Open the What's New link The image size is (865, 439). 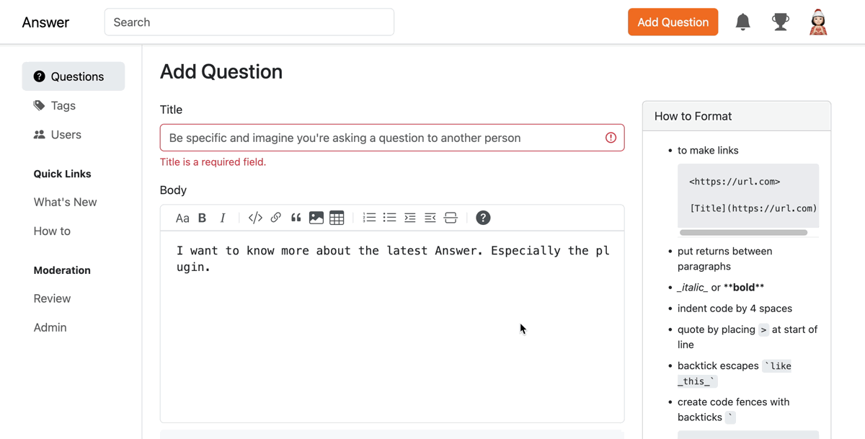[x=65, y=202]
